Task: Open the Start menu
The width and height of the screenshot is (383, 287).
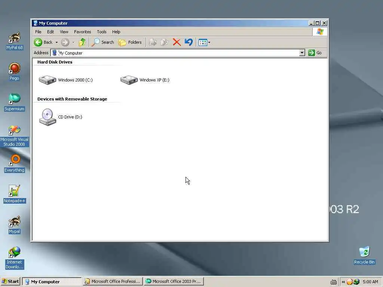Action: [x=10, y=281]
